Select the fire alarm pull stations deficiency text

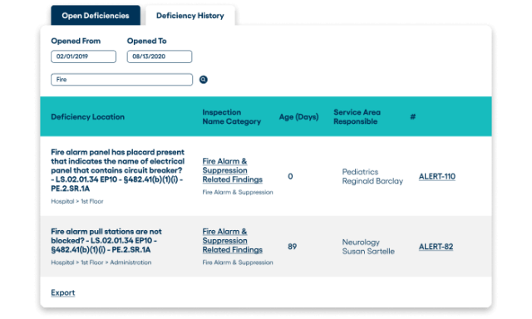click(x=106, y=240)
